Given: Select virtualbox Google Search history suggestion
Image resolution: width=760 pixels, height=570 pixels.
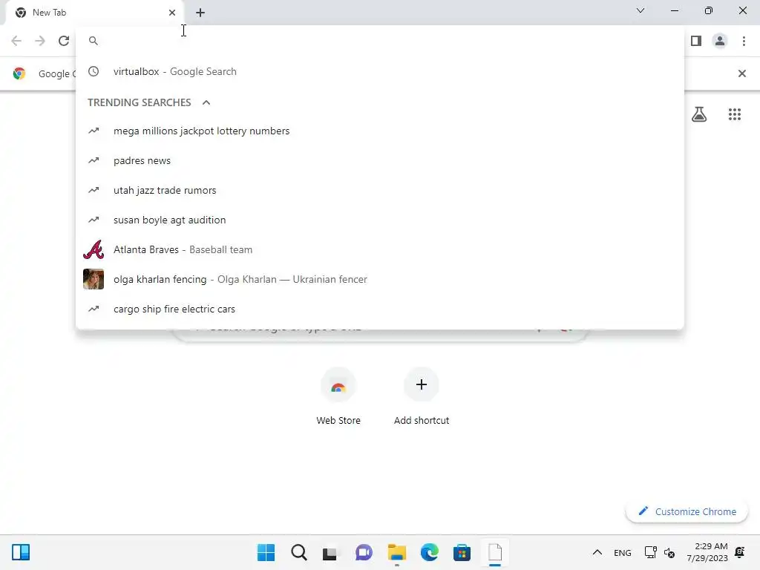Looking at the screenshot, I should point(380,71).
